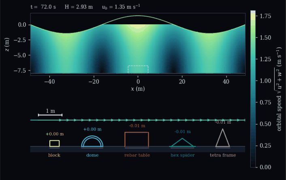The height and width of the screenshot is (180, 286).
Task: Click the z-axis tick label '−5.0'
Action: (20, 55)
